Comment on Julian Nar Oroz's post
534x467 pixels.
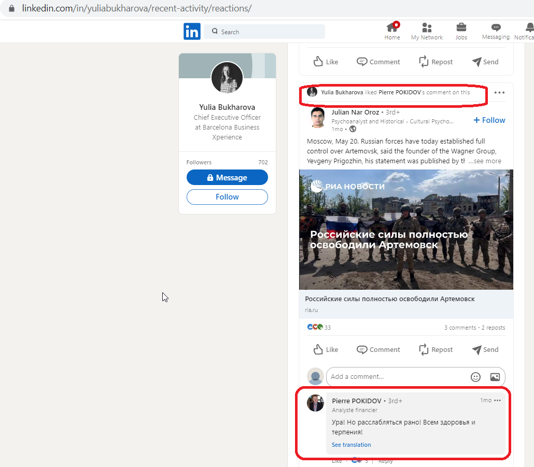click(x=378, y=349)
